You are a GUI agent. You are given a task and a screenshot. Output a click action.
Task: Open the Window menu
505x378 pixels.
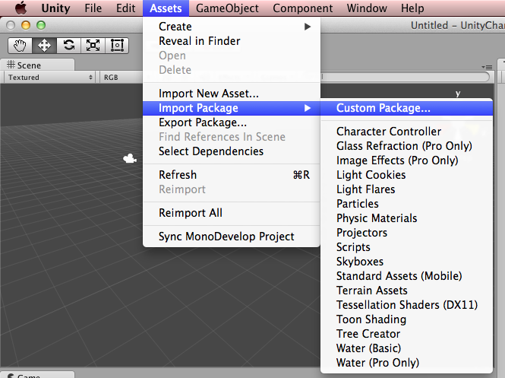(367, 8)
